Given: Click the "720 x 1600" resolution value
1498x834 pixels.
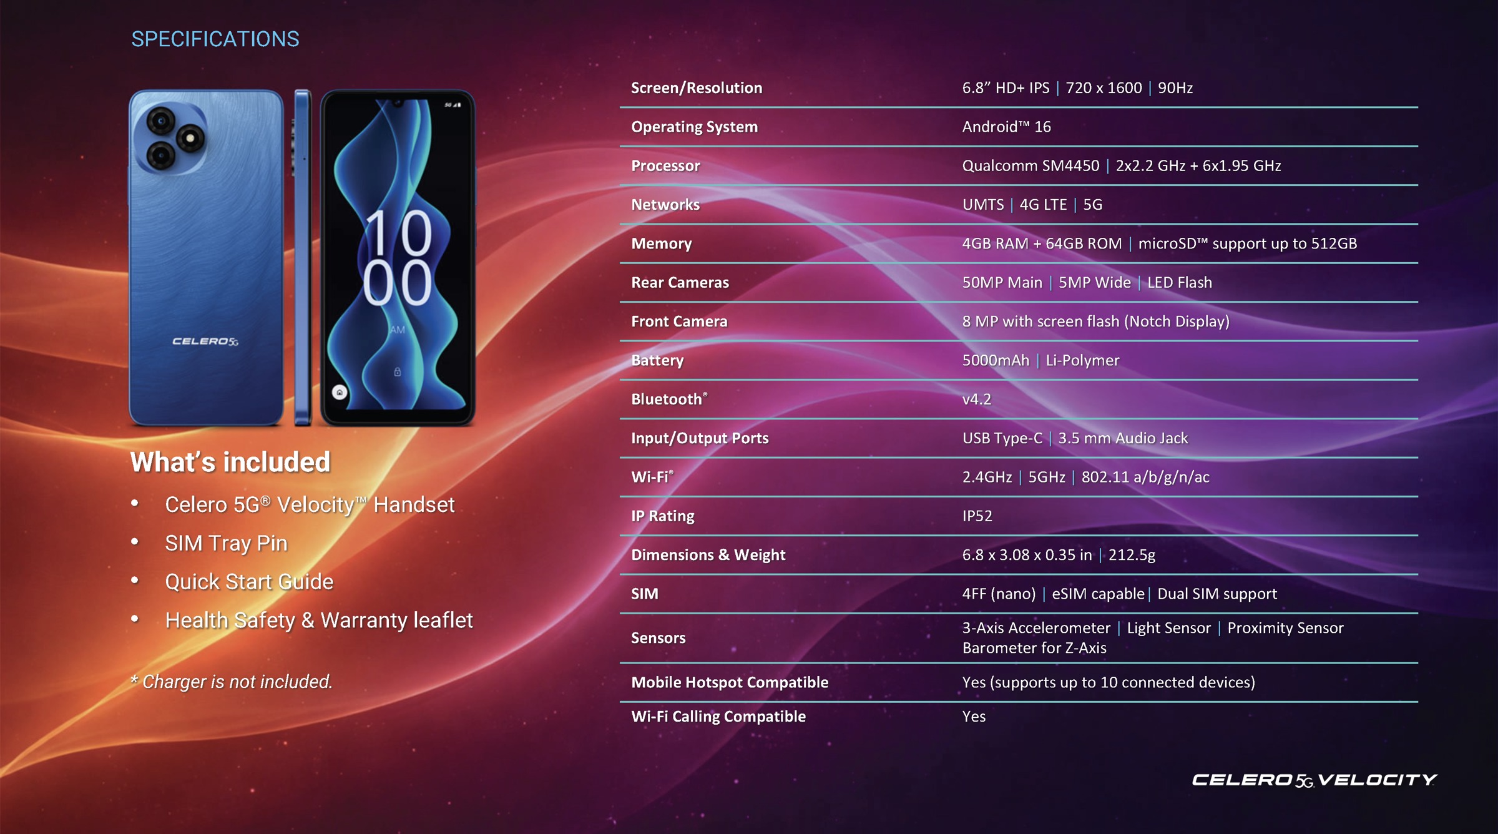Looking at the screenshot, I should [1104, 88].
